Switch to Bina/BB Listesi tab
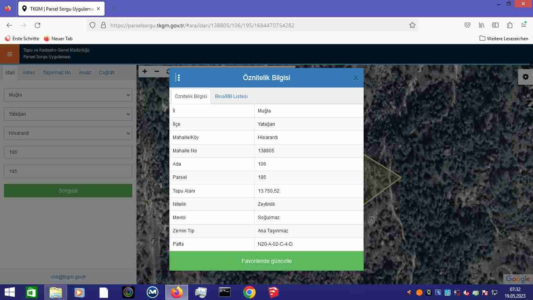Screen dimensions: 533x300 point(231,96)
